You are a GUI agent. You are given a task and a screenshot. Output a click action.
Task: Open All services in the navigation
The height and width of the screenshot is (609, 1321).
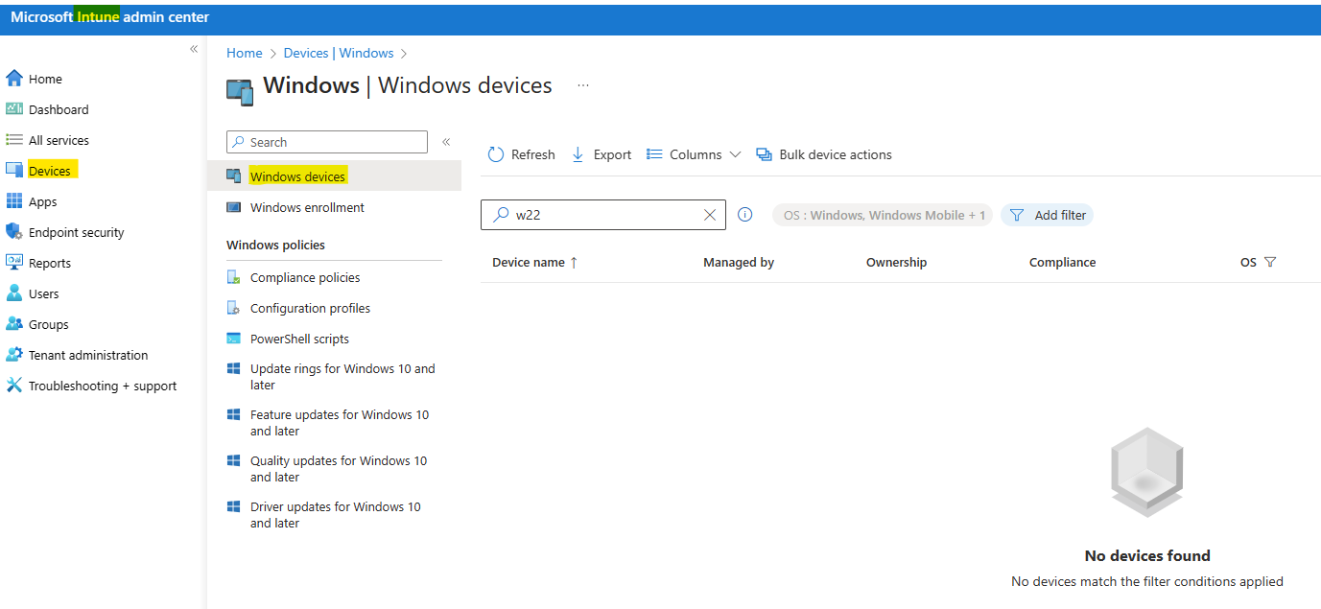tap(59, 140)
